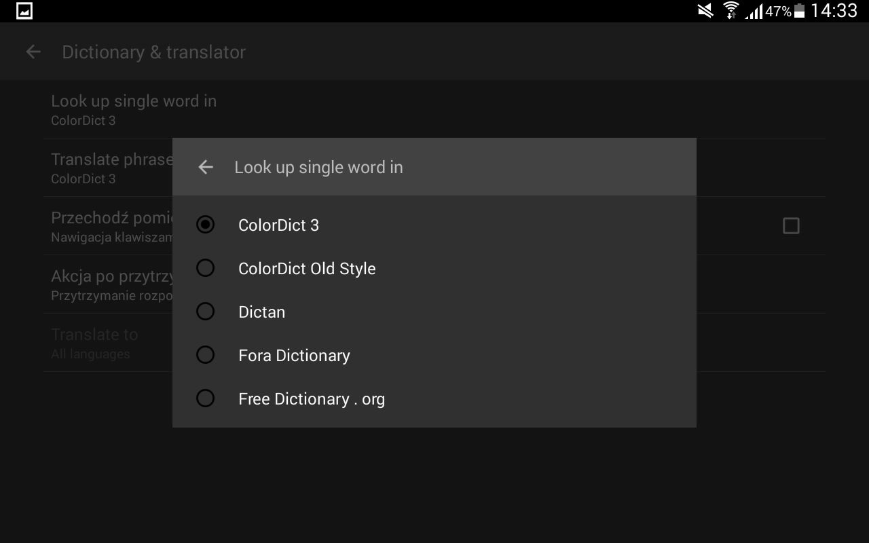Open the picture notification icon in status bar

tap(24, 11)
